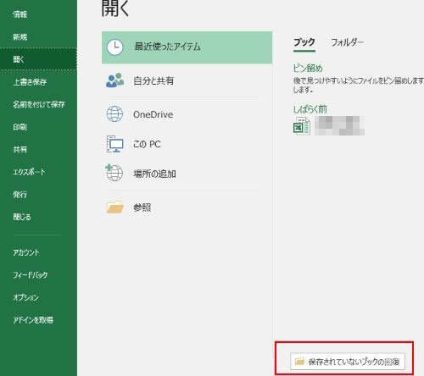
Task: Click 参照 to browse files
Action: point(142,207)
